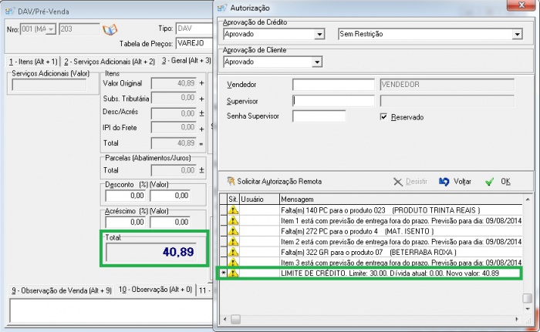The height and width of the screenshot is (332, 540).
Task: Click warning icon for produto 023 row
Action: 232,210
